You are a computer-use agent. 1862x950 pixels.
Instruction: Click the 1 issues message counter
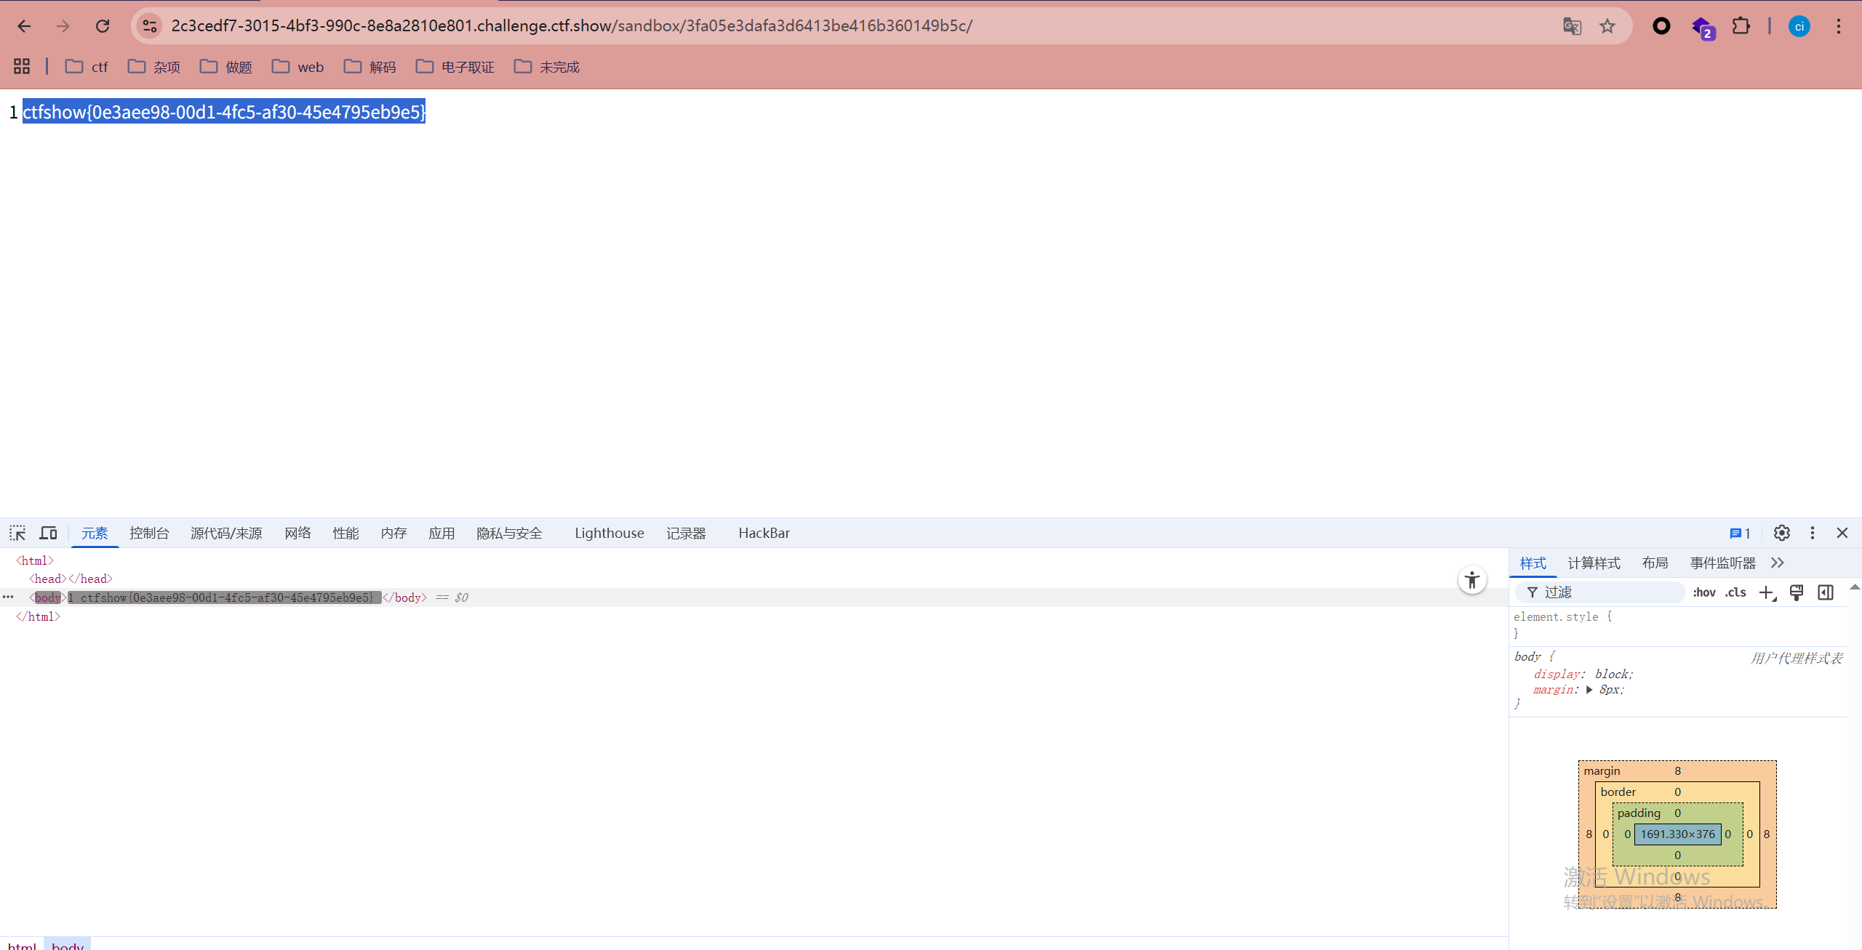point(1740,533)
